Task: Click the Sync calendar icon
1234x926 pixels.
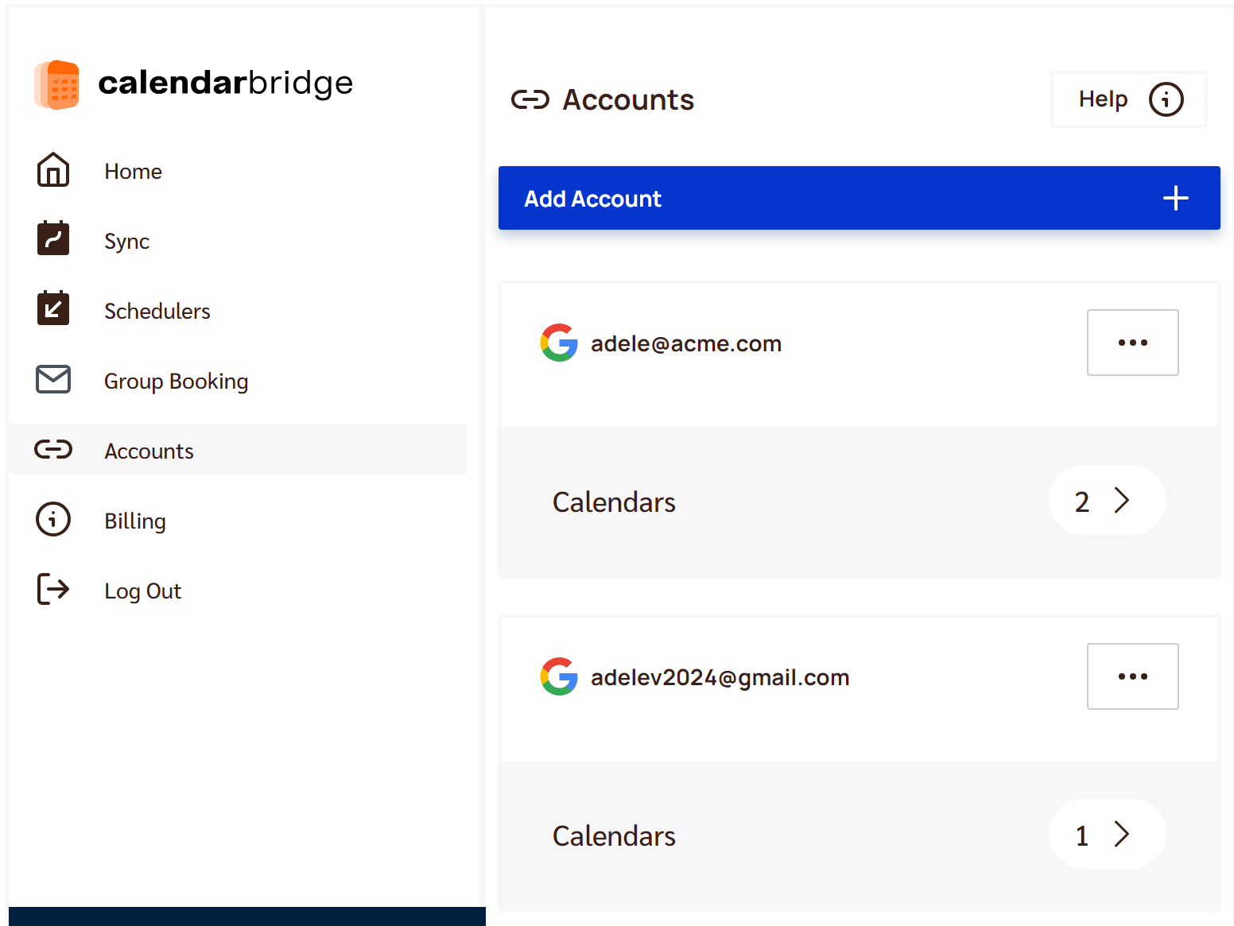Action: click(53, 238)
